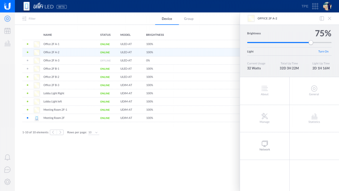Adjust the Brightness slider handle
This screenshot has width=339, height=191.
(x=311, y=42)
